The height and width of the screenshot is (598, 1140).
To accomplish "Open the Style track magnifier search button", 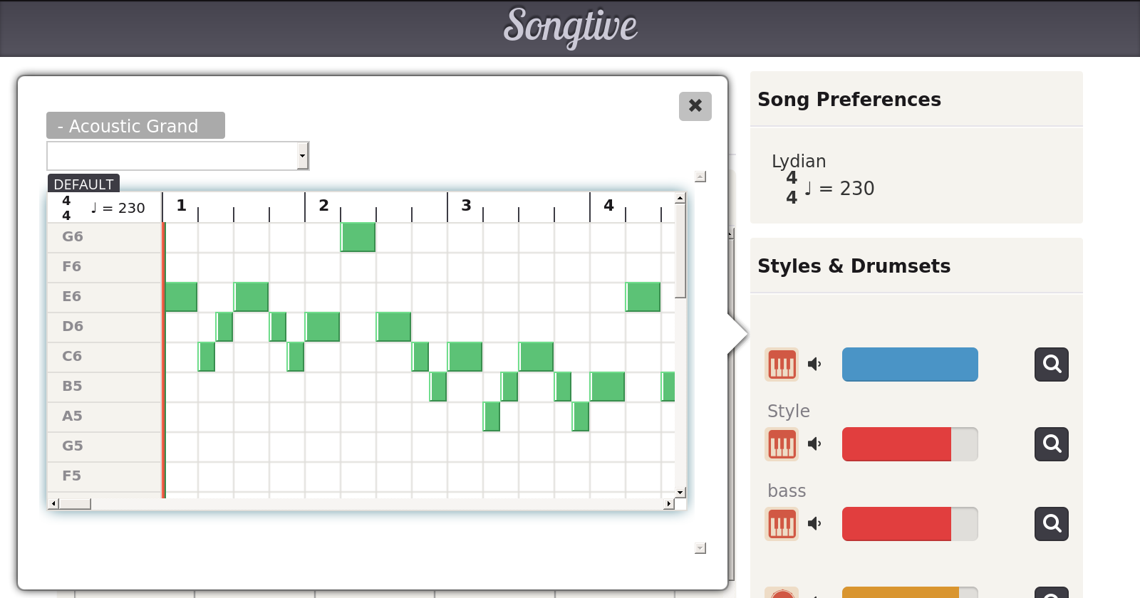I will (x=1051, y=444).
